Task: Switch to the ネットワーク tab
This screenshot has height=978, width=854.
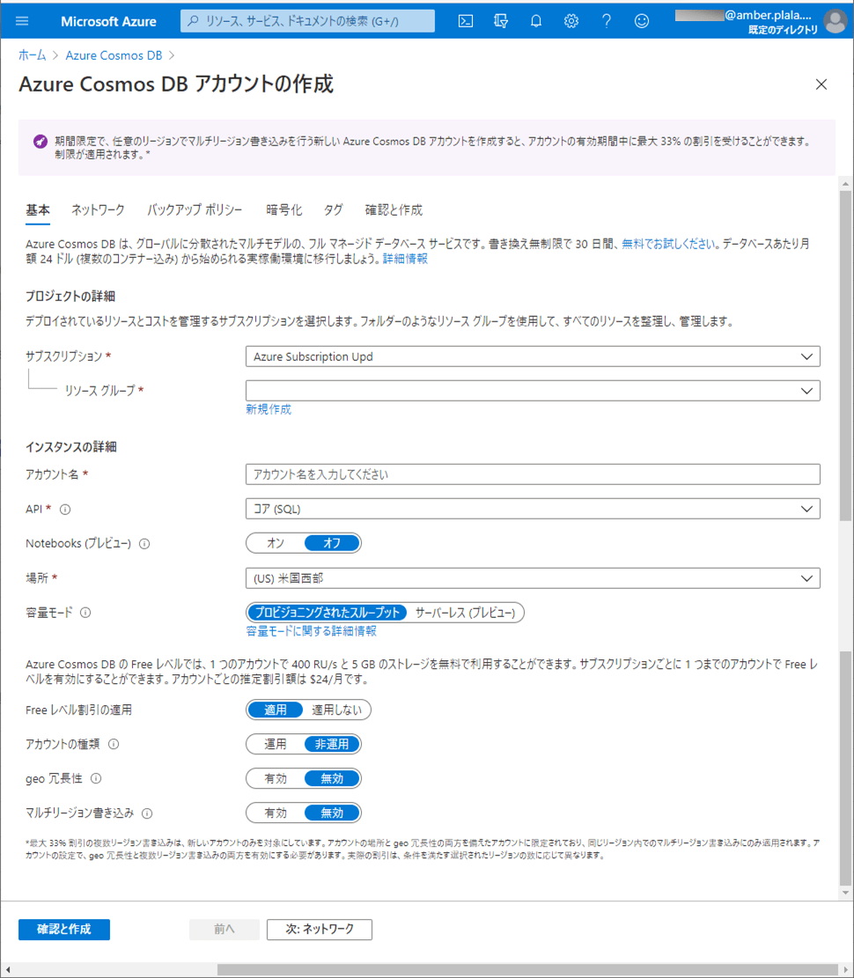Action: point(98,210)
